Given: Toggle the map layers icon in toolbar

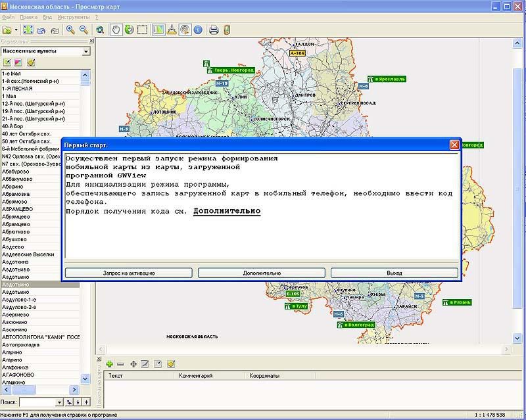Looking at the screenshot, I should (158, 30).
